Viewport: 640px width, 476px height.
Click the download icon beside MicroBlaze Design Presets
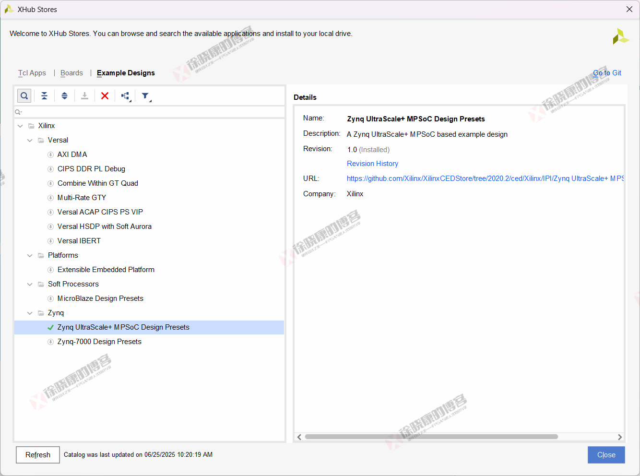50,298
